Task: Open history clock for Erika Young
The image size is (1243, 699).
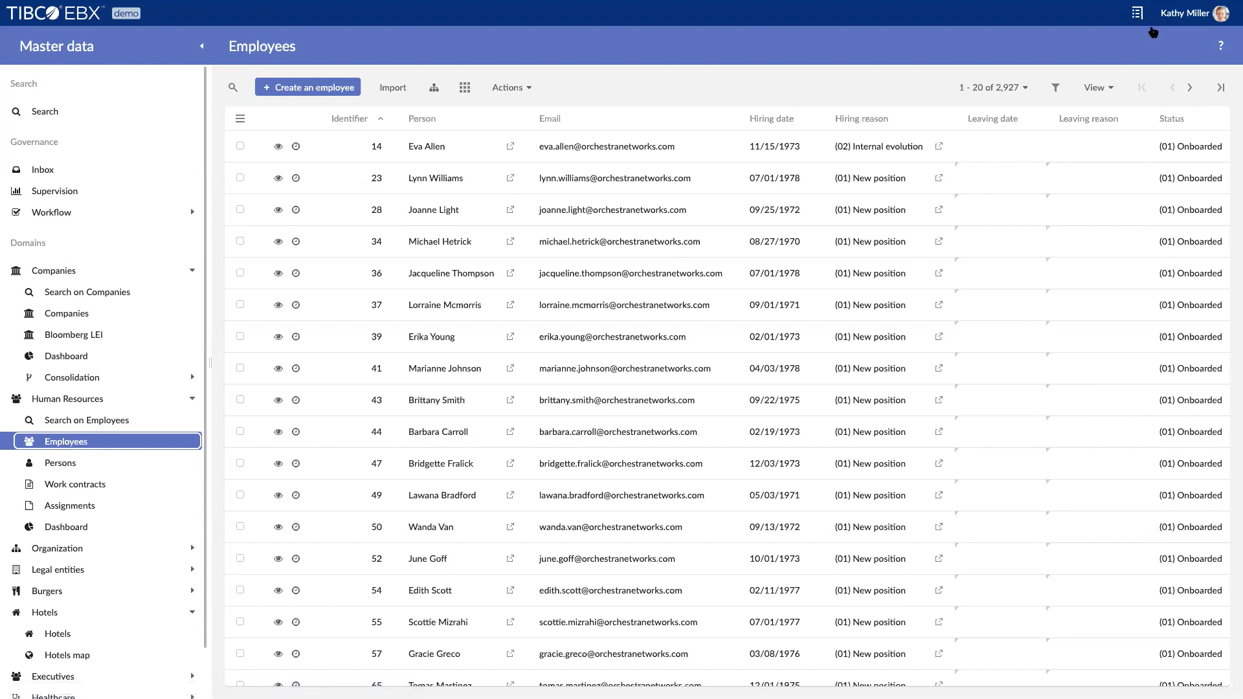Action: (x=296, y=337)
